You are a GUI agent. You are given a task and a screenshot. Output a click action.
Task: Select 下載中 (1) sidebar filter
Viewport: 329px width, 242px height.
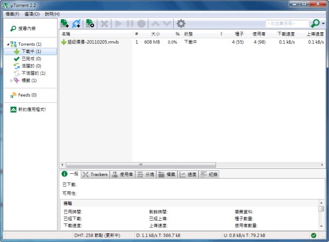point(30,51)
